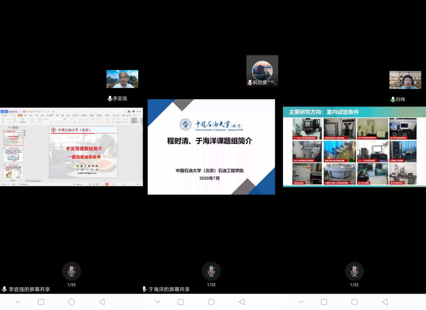Select the highlighted 开始 ribbon tab in WPS
The width and height of the screenshot is (426, 310).
[20, 115]
